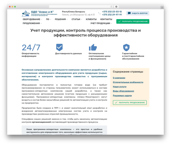Click the chat bubble icon in Задать вопрос
Viewport: 171px width, 145px height.
coord(129,13)
